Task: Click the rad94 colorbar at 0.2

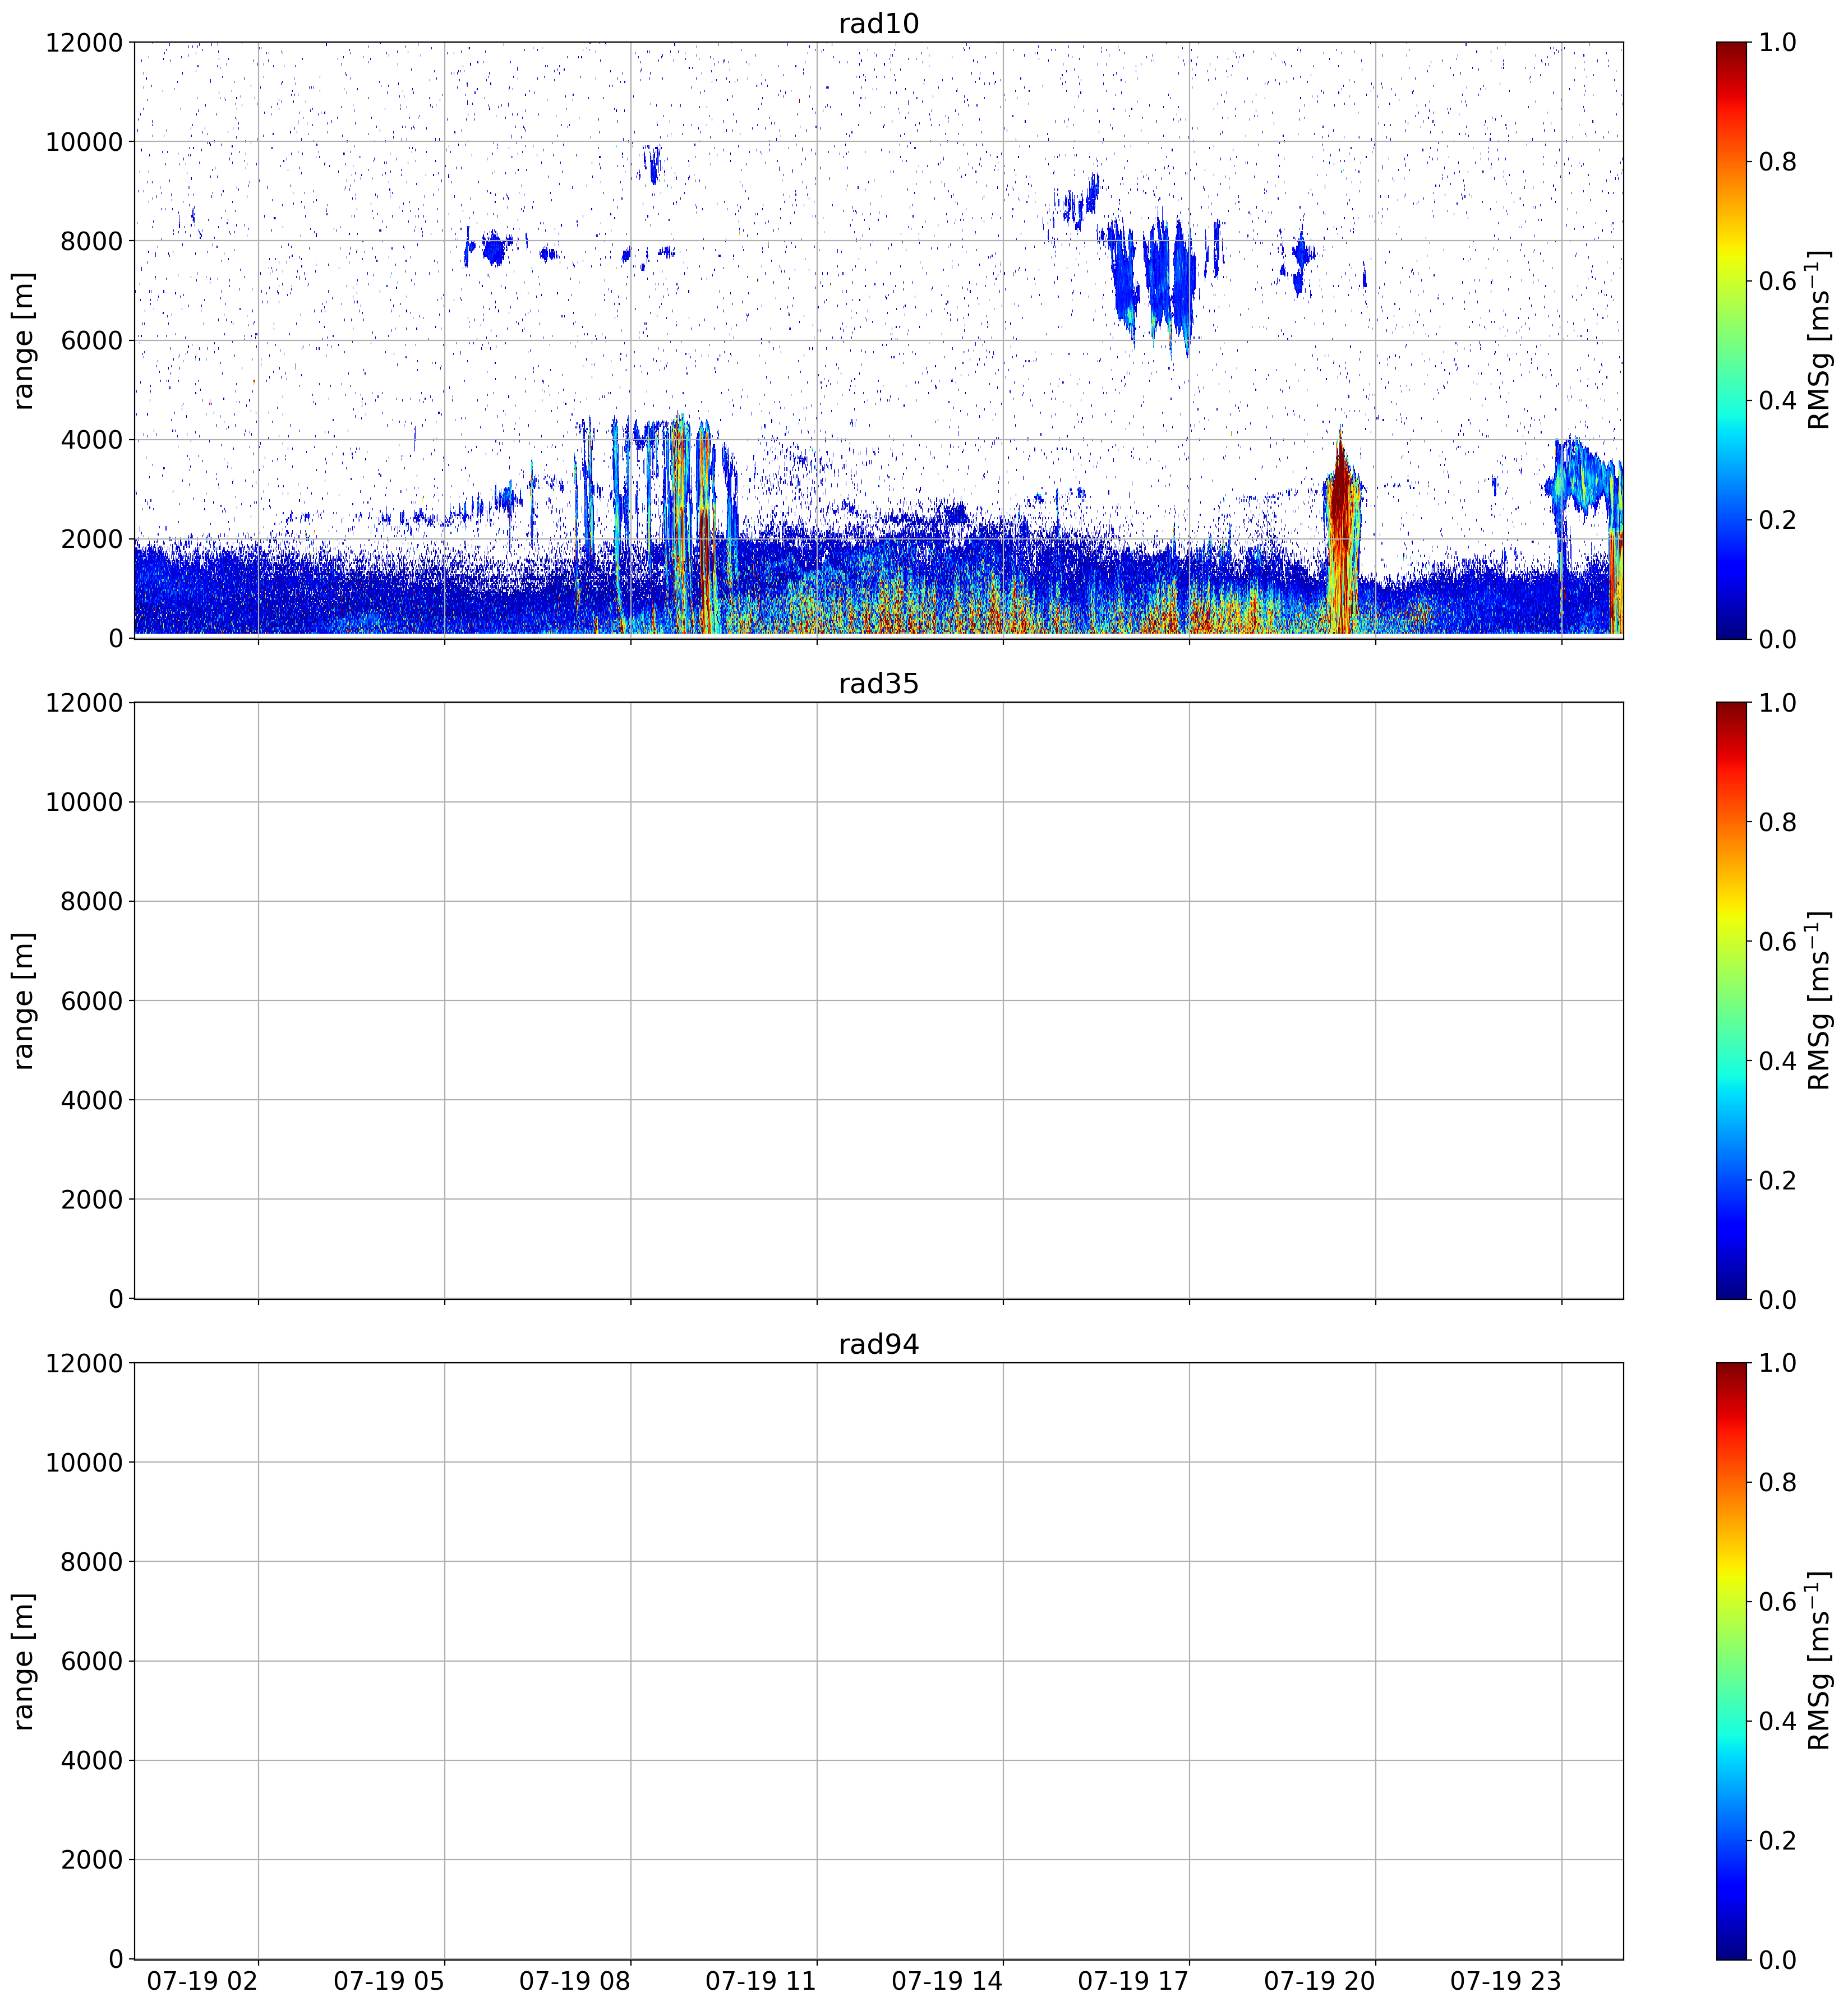Action: tap(1732, 1840)
